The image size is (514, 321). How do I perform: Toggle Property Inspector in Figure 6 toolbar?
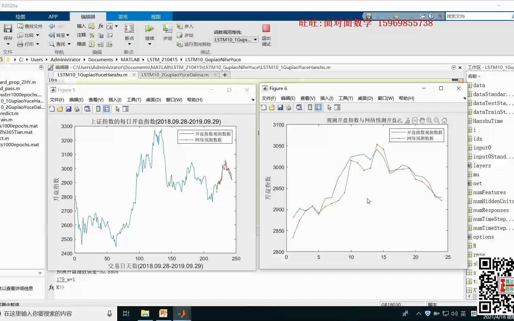pyautogui.click(x=337, y=107)
